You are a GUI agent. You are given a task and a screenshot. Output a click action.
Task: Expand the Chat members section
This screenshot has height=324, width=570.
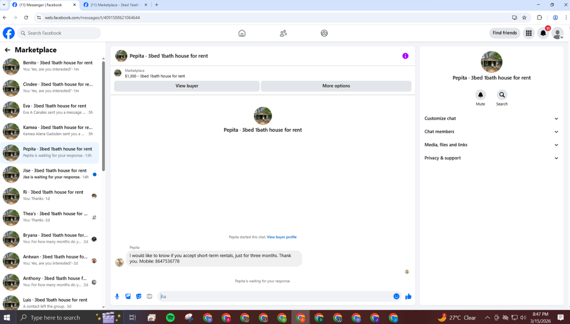[x=492, y=132]
